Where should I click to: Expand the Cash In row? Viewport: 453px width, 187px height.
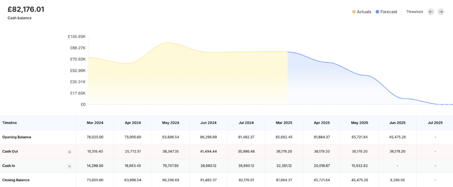pos(69,166)
